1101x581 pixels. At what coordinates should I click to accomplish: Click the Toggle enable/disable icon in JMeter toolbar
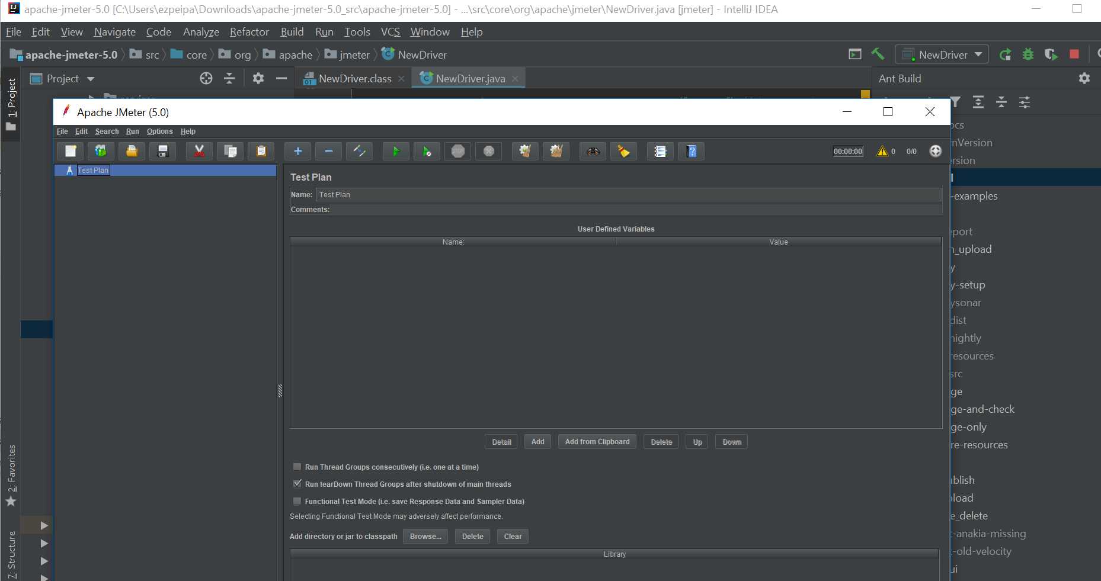click(360, 151)
